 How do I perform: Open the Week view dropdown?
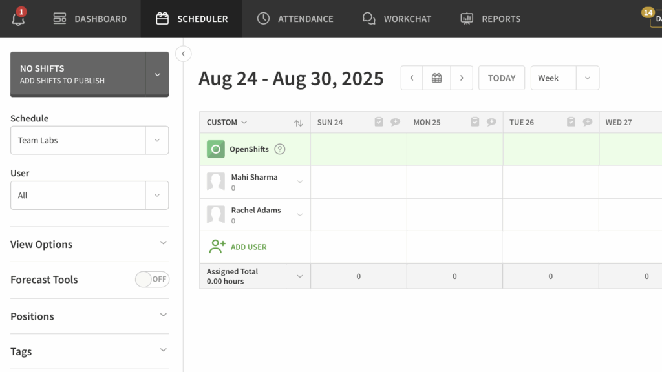click(564, 78)
